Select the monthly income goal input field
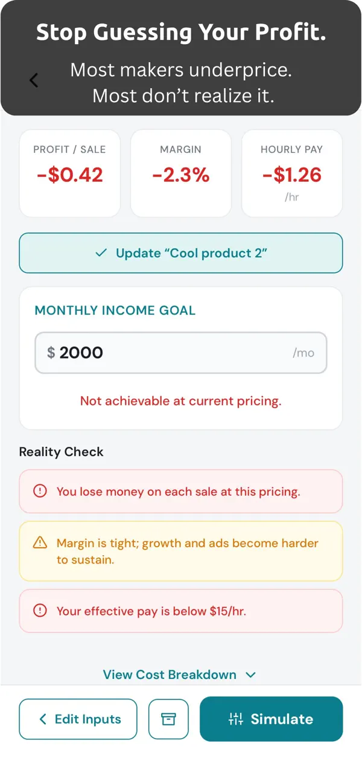Image resolution: width=362 pixels, height=784 pixels. coord(180,353)
